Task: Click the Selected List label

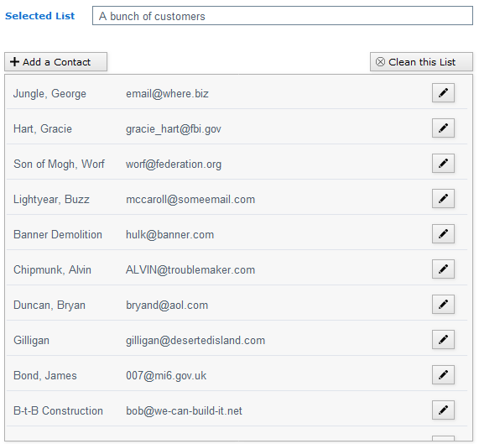Action: 39,16
